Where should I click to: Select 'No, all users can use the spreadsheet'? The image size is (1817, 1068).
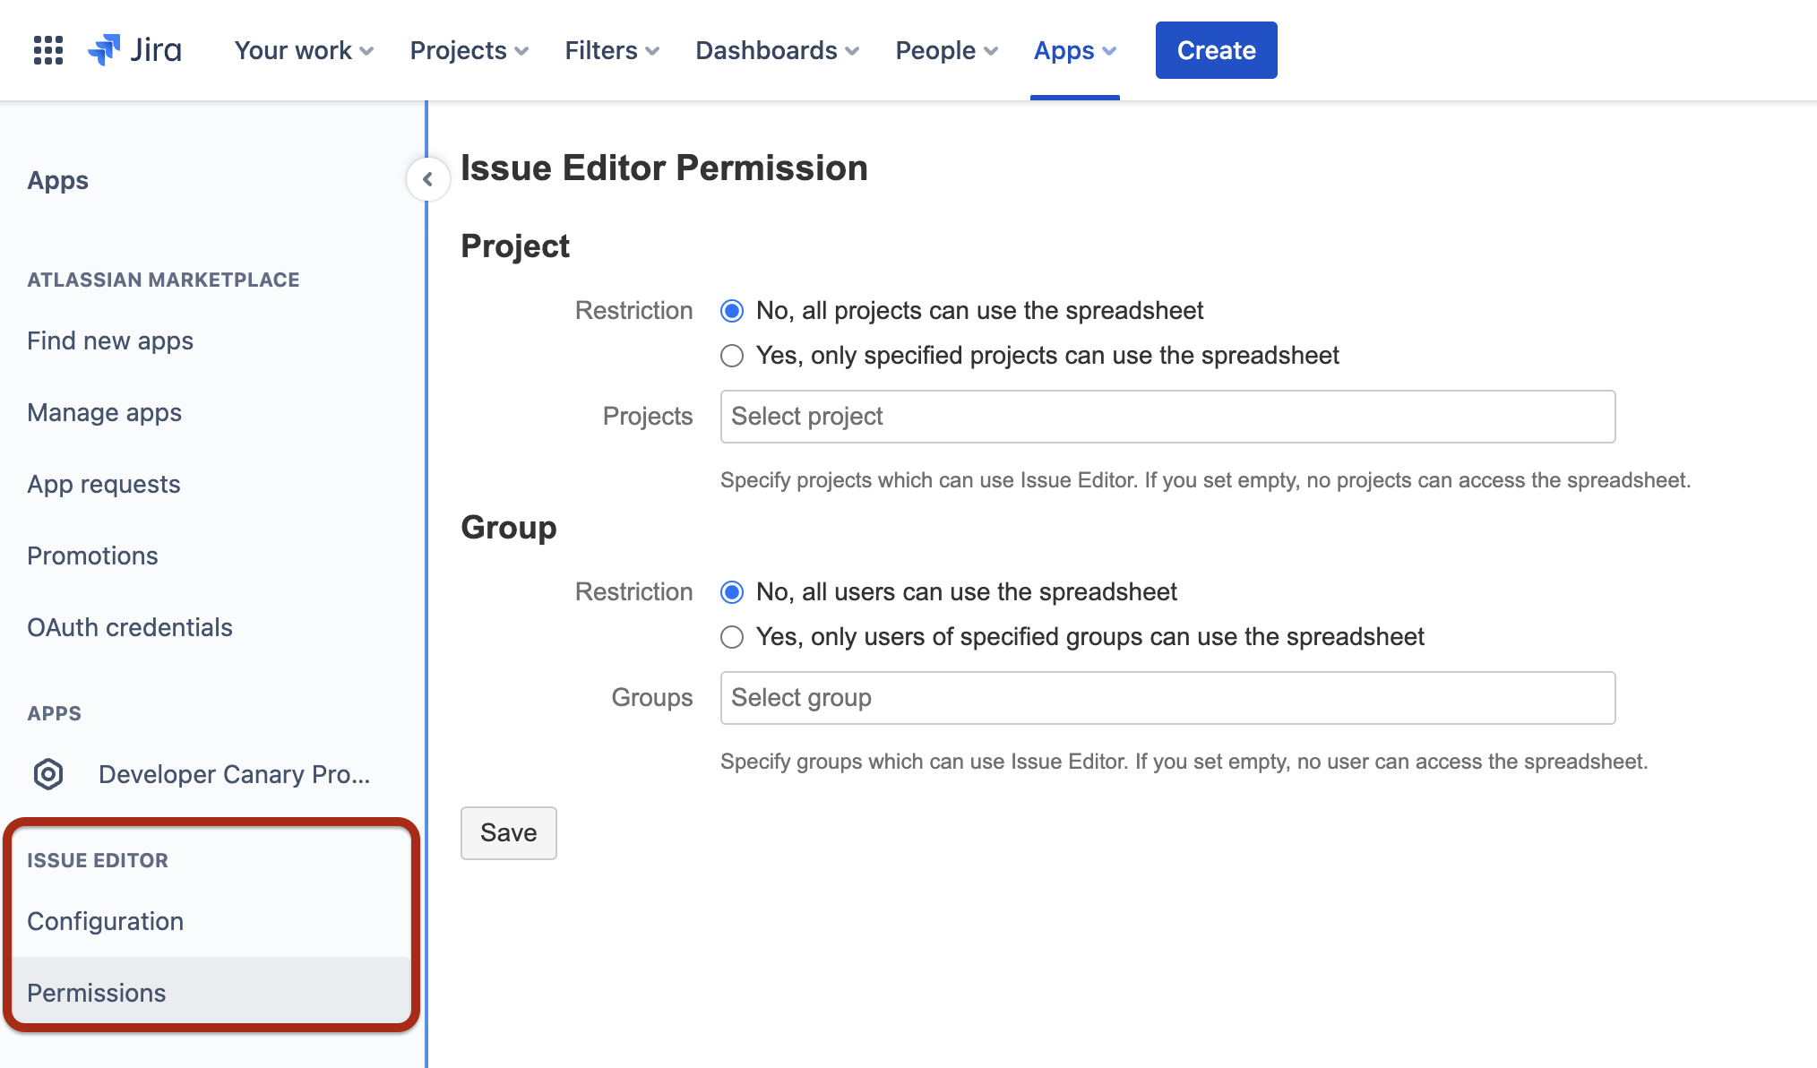tap(732, 592)
